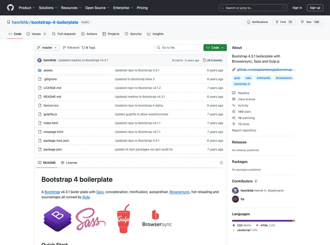This screenshot has width=330, height=245.
Task: Open the Actions tab
Action: point(89,34)
